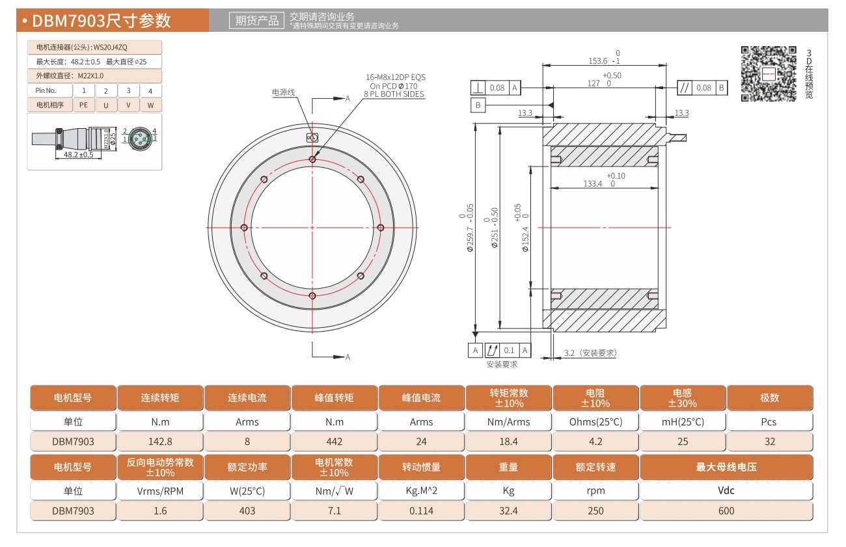Click the W phase cell
846x547 pixels.
[151, 105]
